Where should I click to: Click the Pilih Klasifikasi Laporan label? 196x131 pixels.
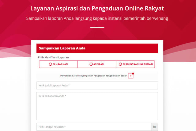[x=54, y=57]
